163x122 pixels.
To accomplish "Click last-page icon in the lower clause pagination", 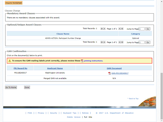I will click(122, 42).
